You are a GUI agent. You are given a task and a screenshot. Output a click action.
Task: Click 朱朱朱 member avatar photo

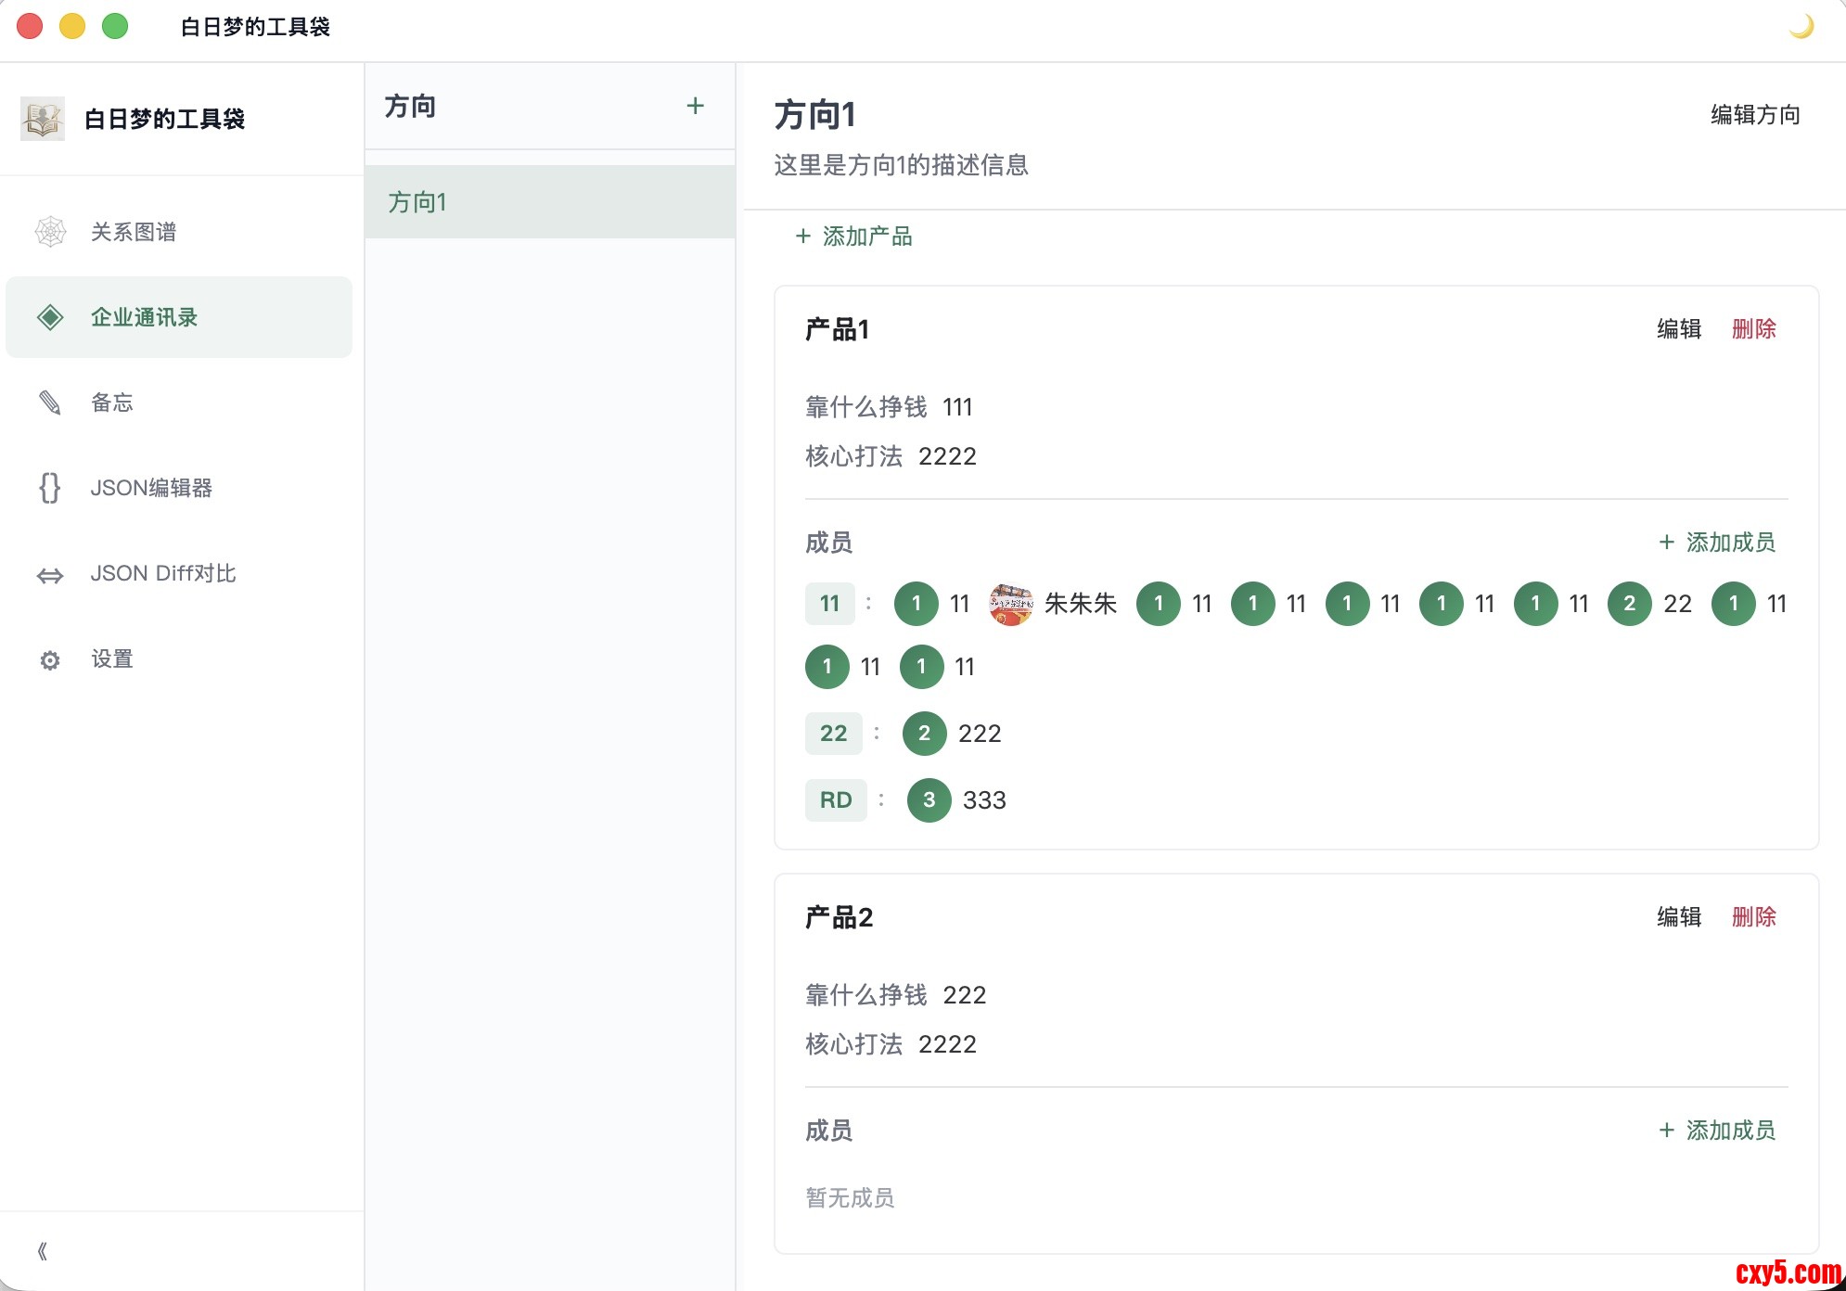[1011, 604]
